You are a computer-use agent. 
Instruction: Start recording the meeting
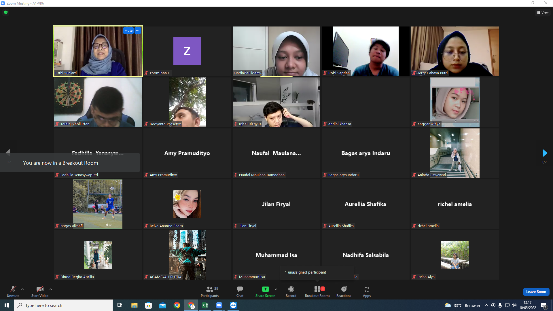point(291,291)
